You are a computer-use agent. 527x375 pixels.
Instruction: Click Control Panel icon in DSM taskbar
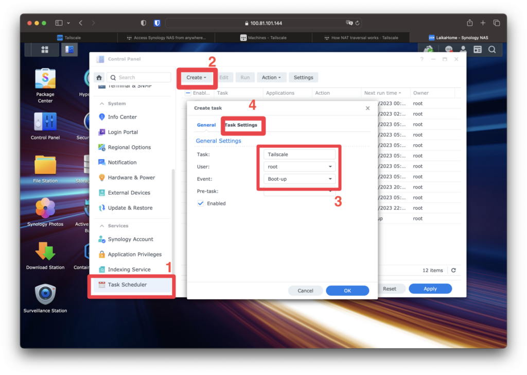click(69, 50)
